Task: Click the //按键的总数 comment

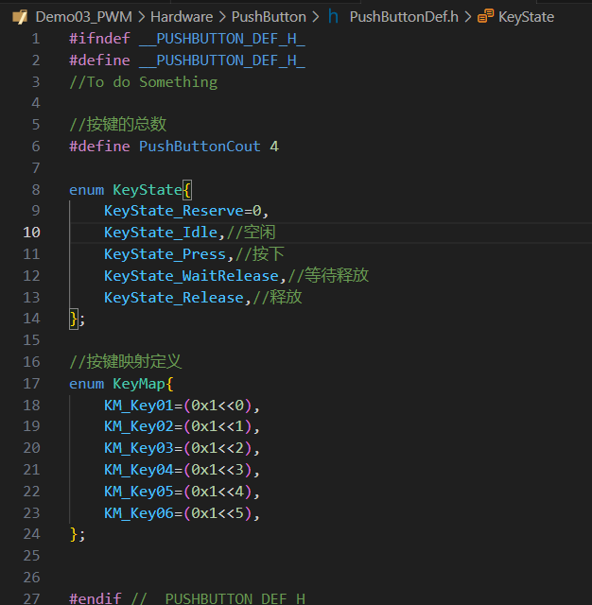Action: point(117,124)
